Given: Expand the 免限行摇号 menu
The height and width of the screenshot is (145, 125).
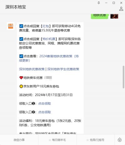Looking at the screenshot, I should [x=96, y=140].
